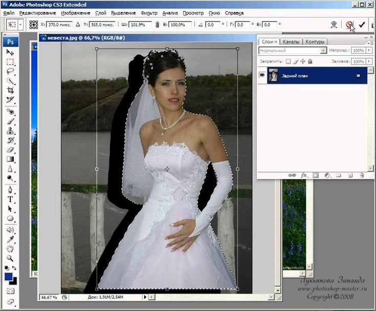The height and width of the screenshot is (311, 376).
Task: Toggle lock transparent pixels
Action: click(x=288, y=61)
